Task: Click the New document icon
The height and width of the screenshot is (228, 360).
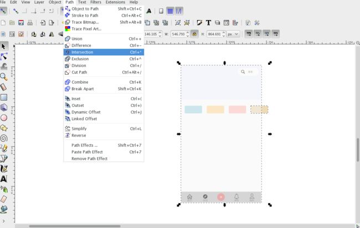Action: point(3,23)
